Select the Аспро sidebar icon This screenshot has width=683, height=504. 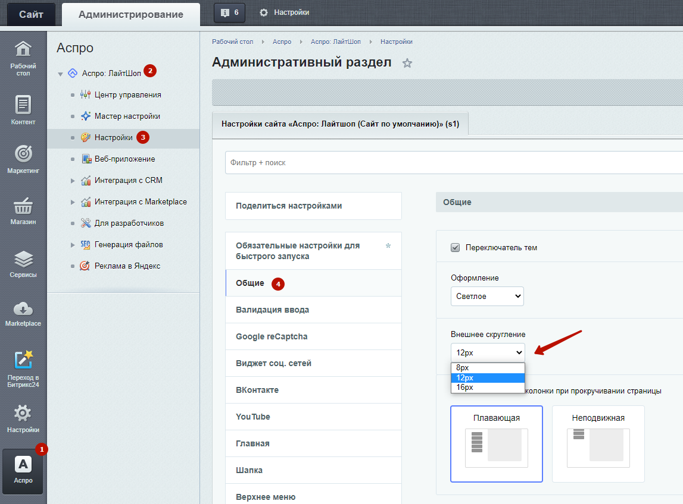(23, 471)
